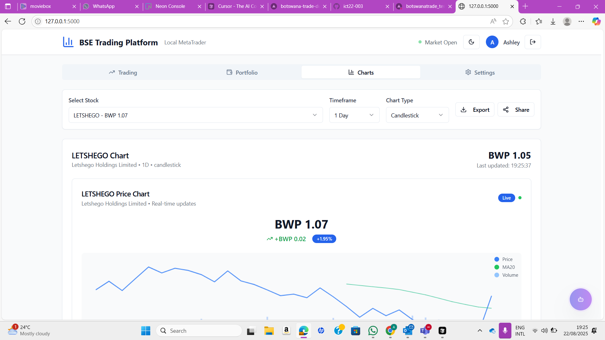Open browser extensions puzzle icon
The image size is (605, 340).
click(523, 21)
